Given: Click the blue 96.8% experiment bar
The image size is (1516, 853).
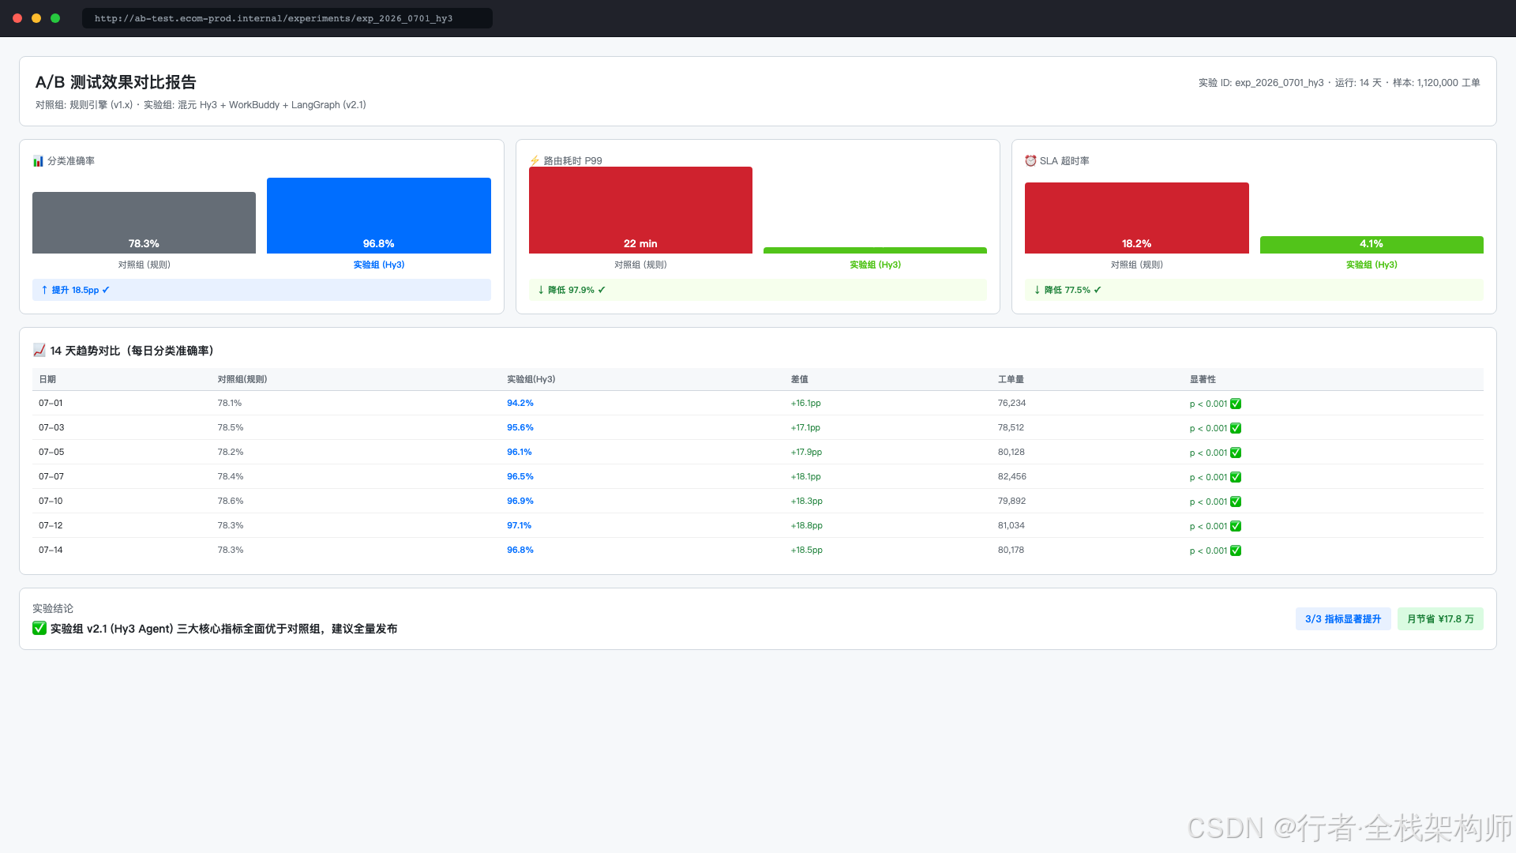Looking at the screenshot, I should click(379, 216).
